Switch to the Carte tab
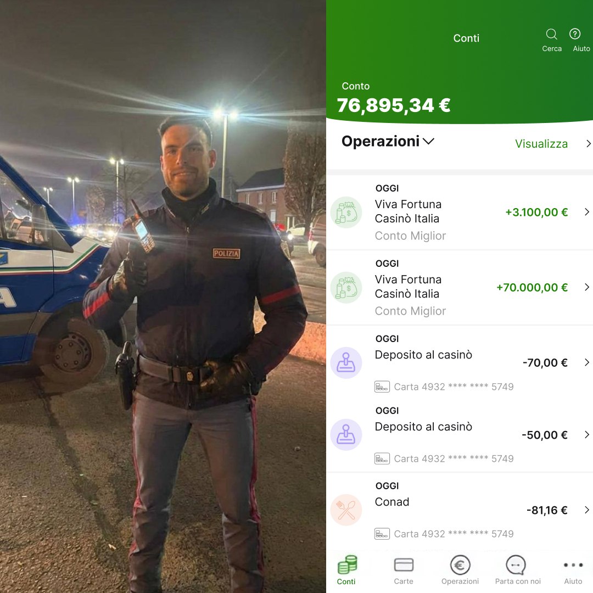 tap(404, 570)
